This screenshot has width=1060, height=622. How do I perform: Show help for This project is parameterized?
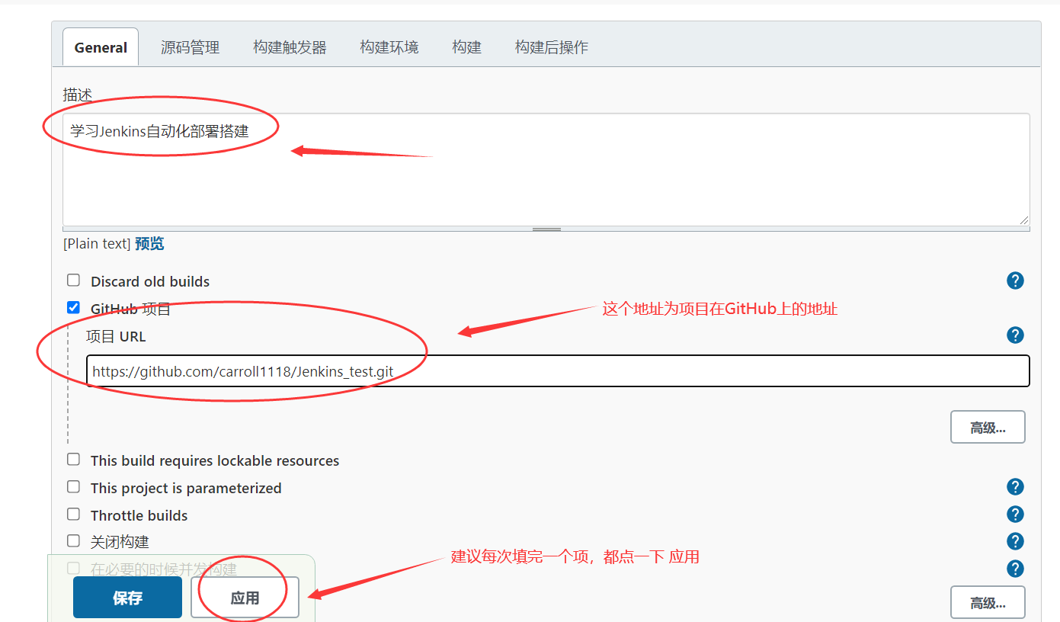1015,487
